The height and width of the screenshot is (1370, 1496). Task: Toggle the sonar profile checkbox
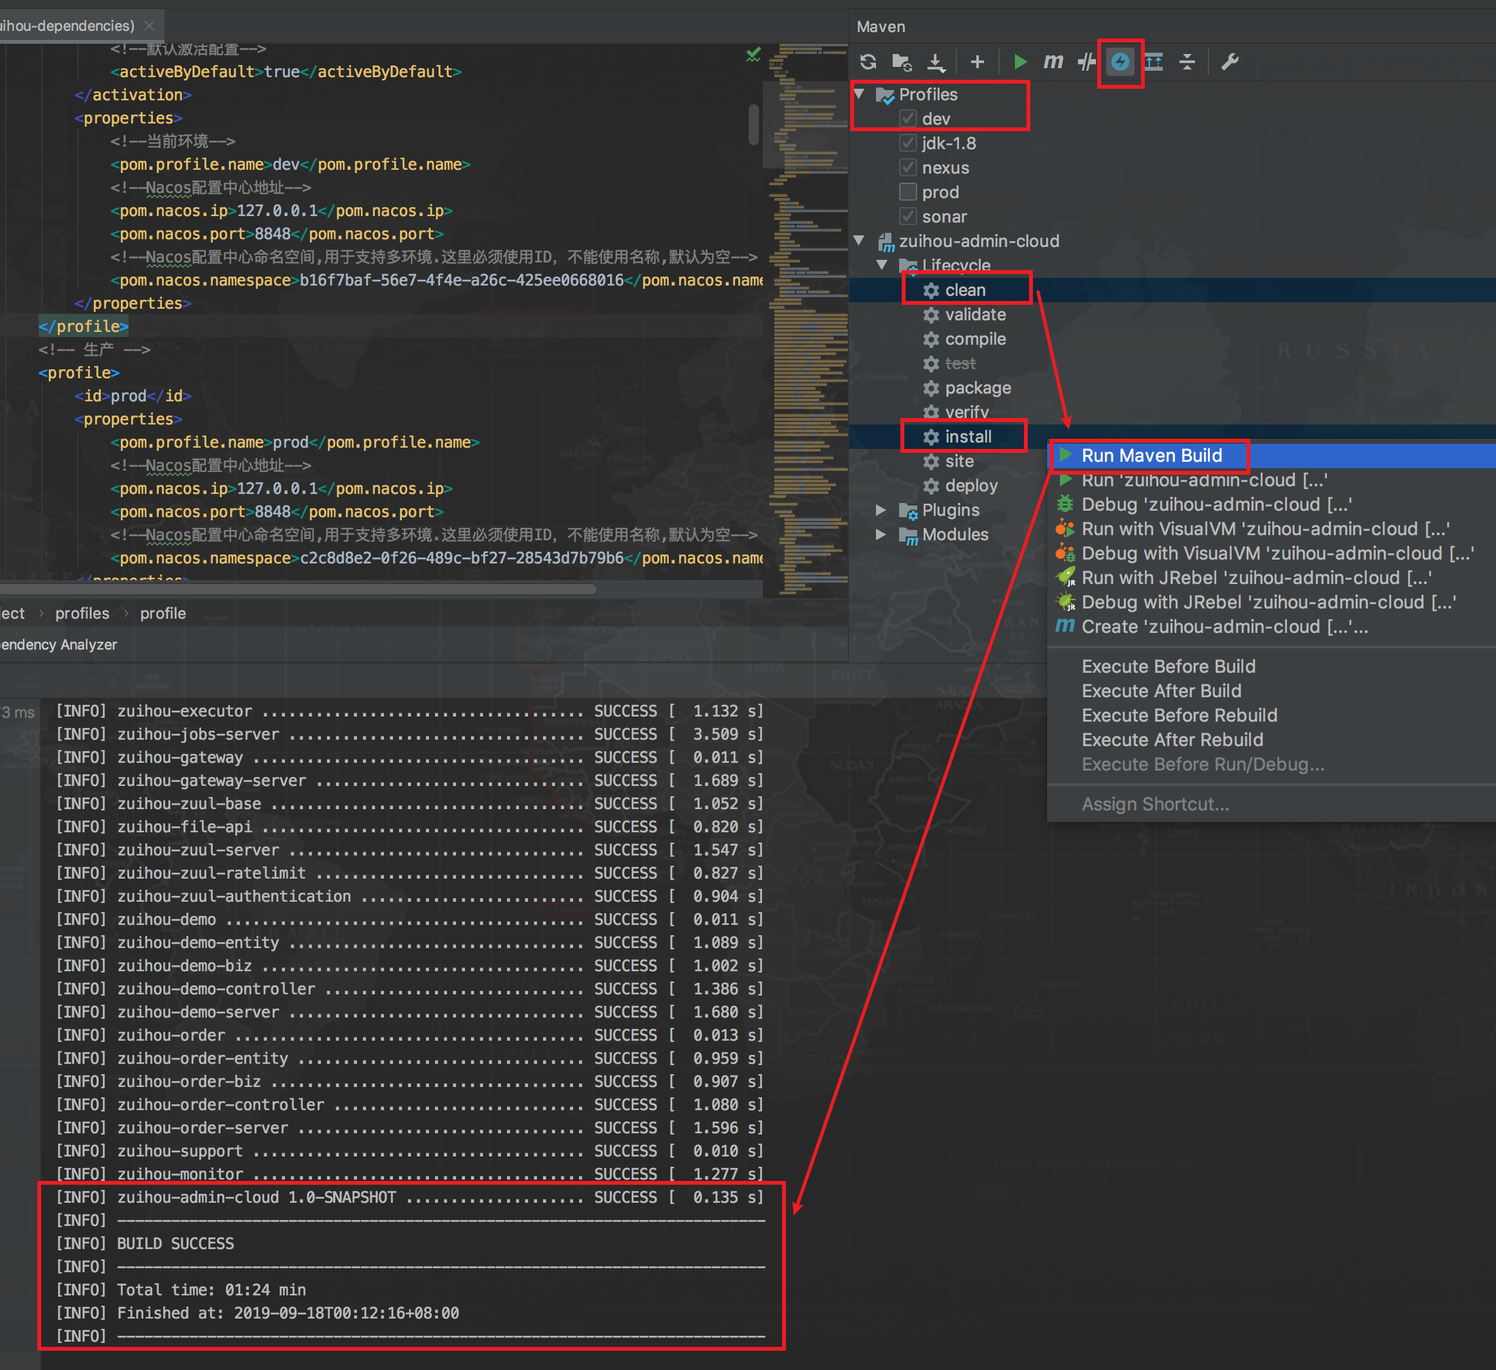coord(908,217)
